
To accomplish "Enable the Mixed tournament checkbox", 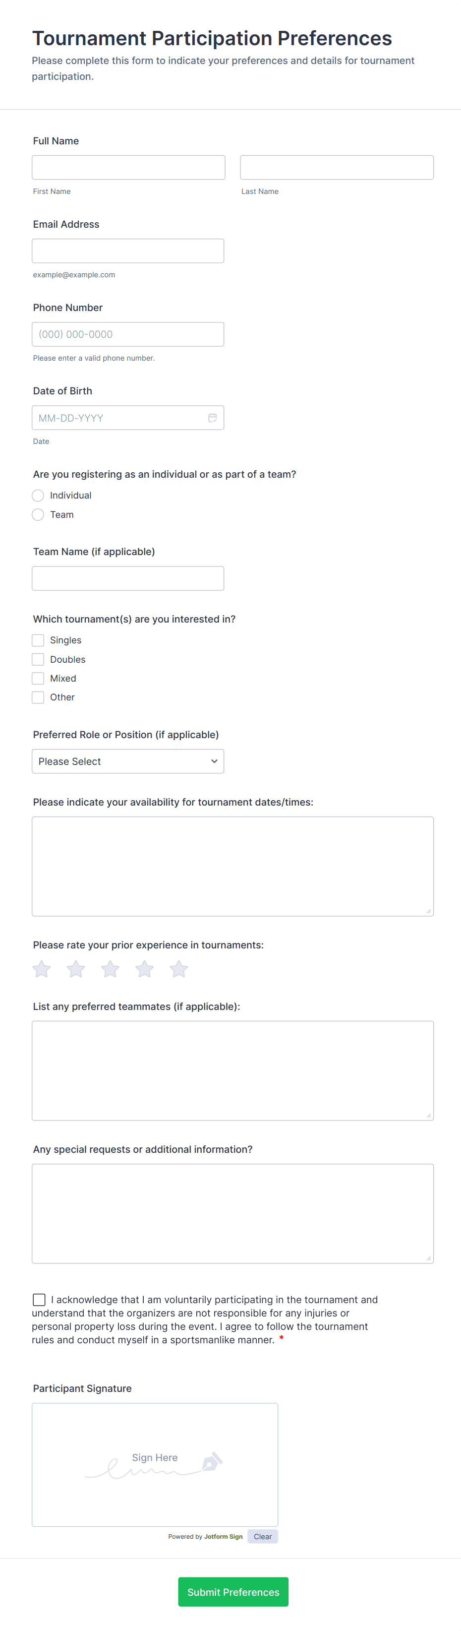I will tap(38, 678).
